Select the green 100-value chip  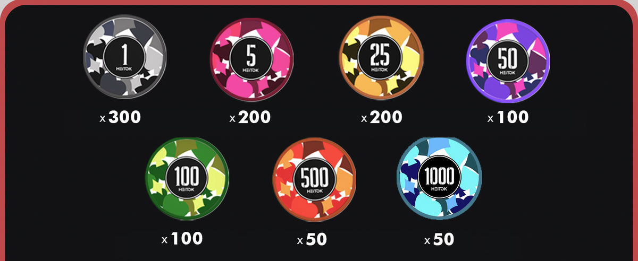[x=187, y=179]
